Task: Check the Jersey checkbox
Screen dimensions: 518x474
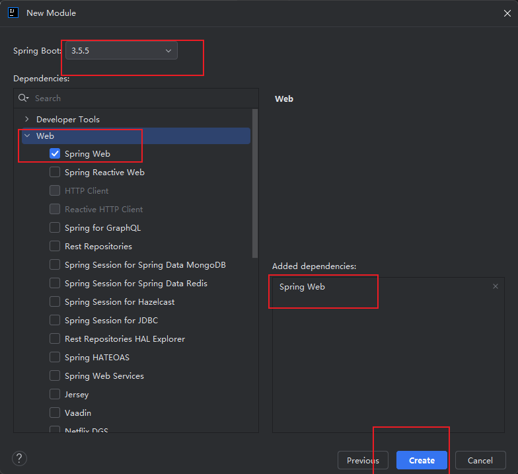Action: click(x=55, y=394)
